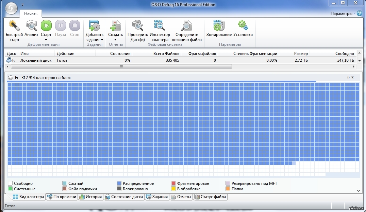The height and width of the screenshot is (212, 366).
Task: Expand Добавить задание dropdown arrow
Action: point(102,40)
